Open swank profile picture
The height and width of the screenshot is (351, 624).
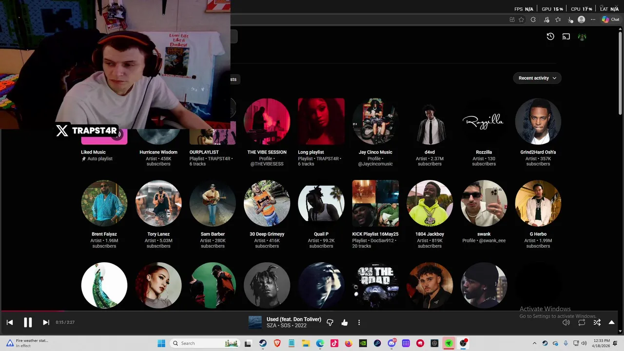click(484, 203)
